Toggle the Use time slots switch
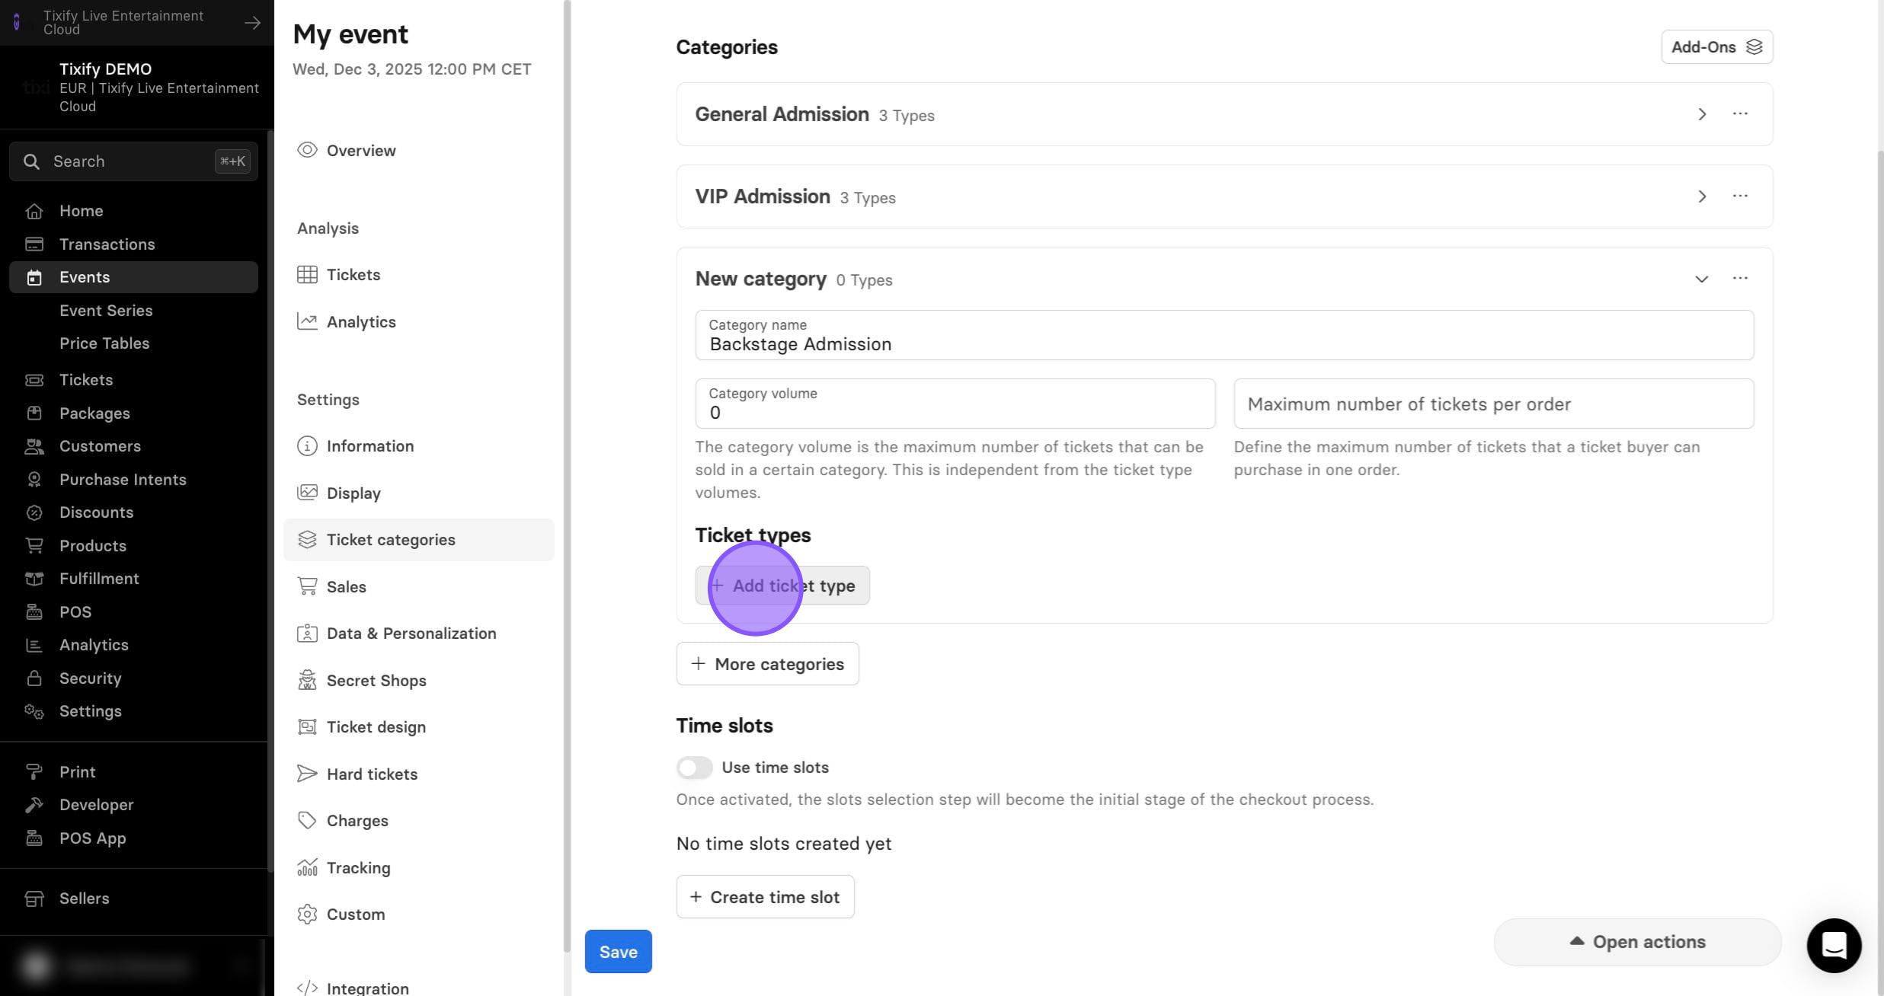Screen dimensions: 1884x996 pyautogui.click(x=694, y=768)
